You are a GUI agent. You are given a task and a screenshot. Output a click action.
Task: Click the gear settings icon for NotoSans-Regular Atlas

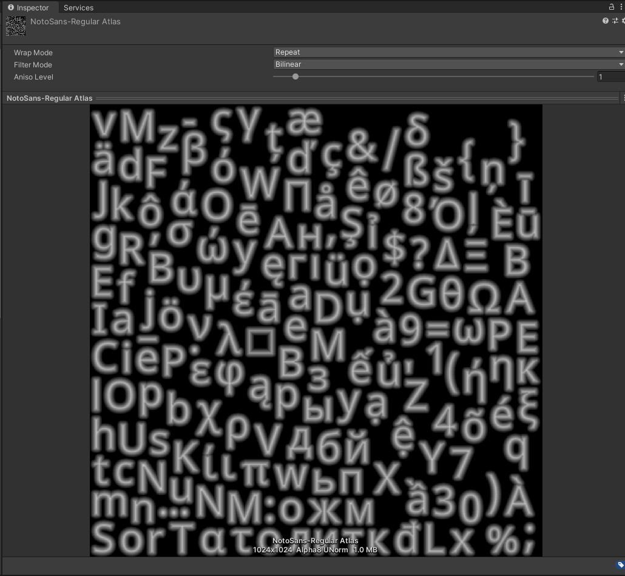click(x=623, y=21)
